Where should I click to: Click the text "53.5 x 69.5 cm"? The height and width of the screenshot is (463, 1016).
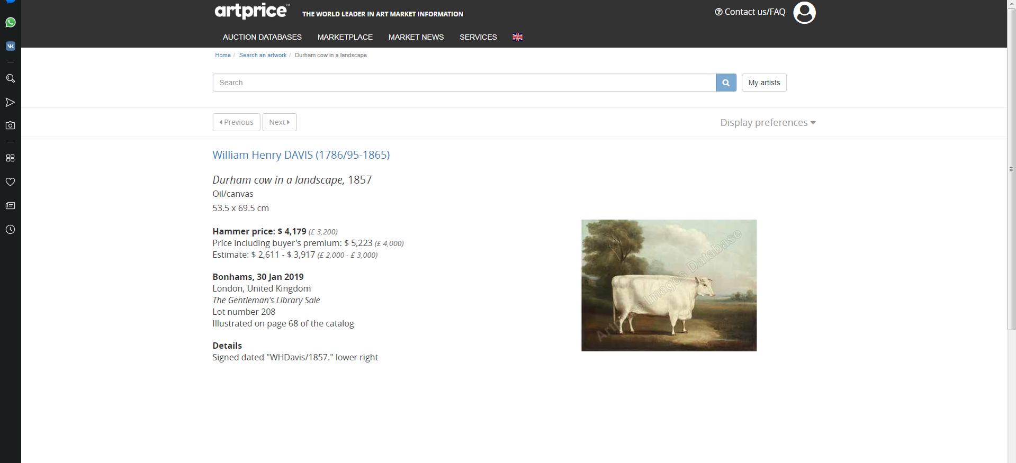pos(240,208)
